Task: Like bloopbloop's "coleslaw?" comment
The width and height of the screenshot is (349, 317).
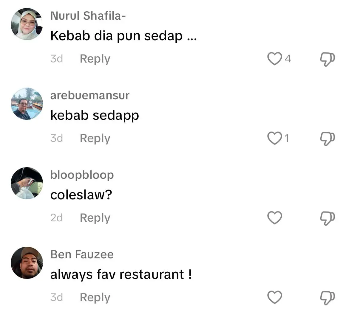Action: 274,217
